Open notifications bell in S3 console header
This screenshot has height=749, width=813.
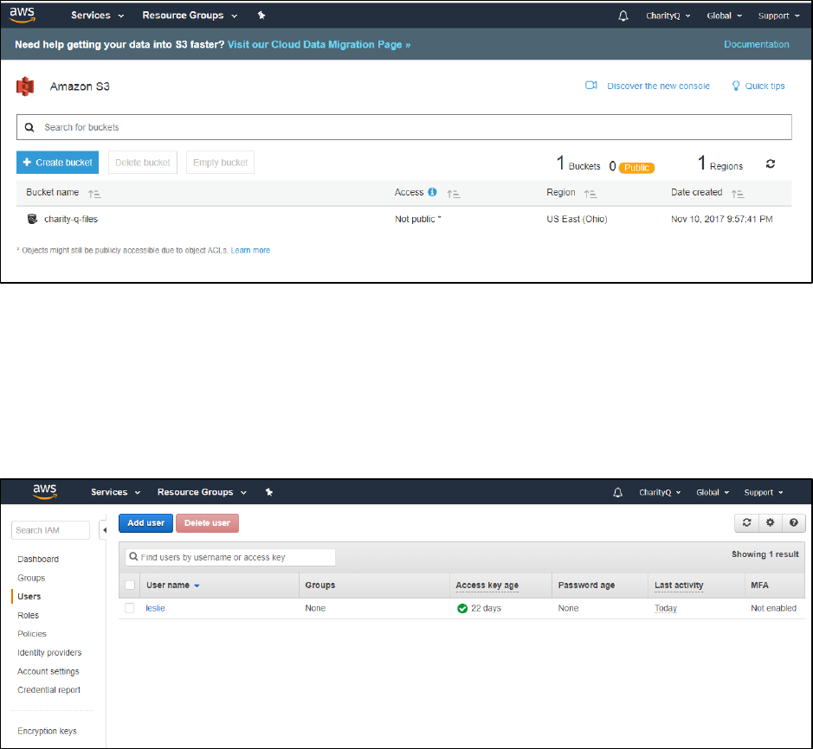coord(623,16)
